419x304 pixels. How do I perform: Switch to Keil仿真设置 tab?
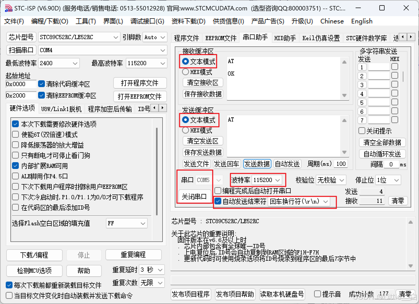(x=321, y=38)
